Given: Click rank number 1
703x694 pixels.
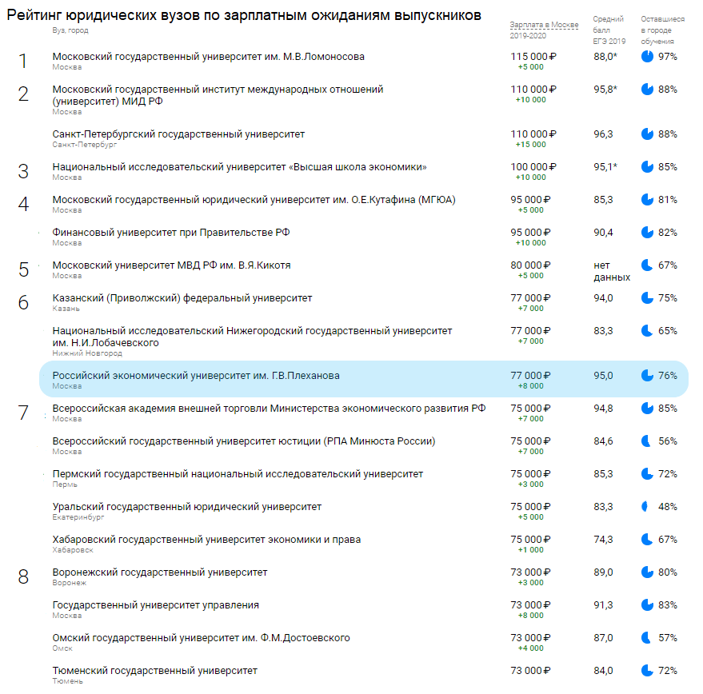Looking at the screenshot, I should (23, 61).
